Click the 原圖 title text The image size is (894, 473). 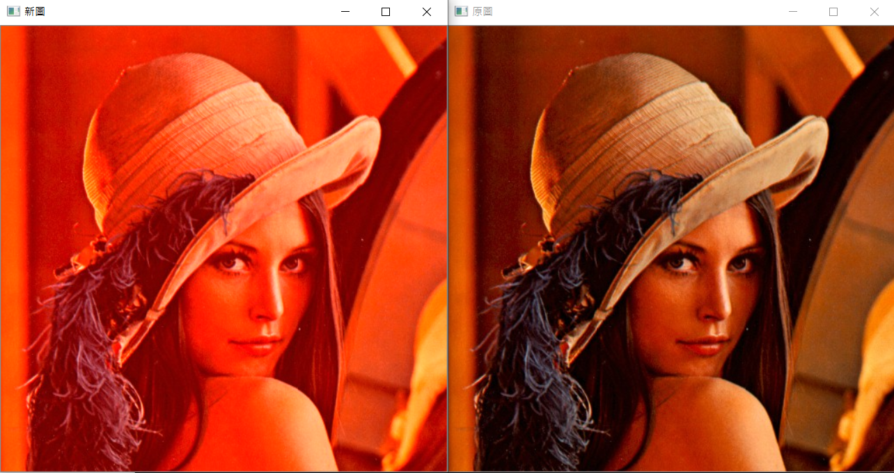[x=483, y=12]
